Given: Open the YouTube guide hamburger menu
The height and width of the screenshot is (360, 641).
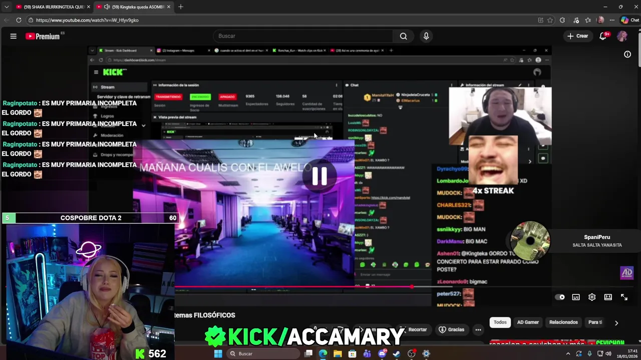Looking at the screenshot, I should 14,36.
